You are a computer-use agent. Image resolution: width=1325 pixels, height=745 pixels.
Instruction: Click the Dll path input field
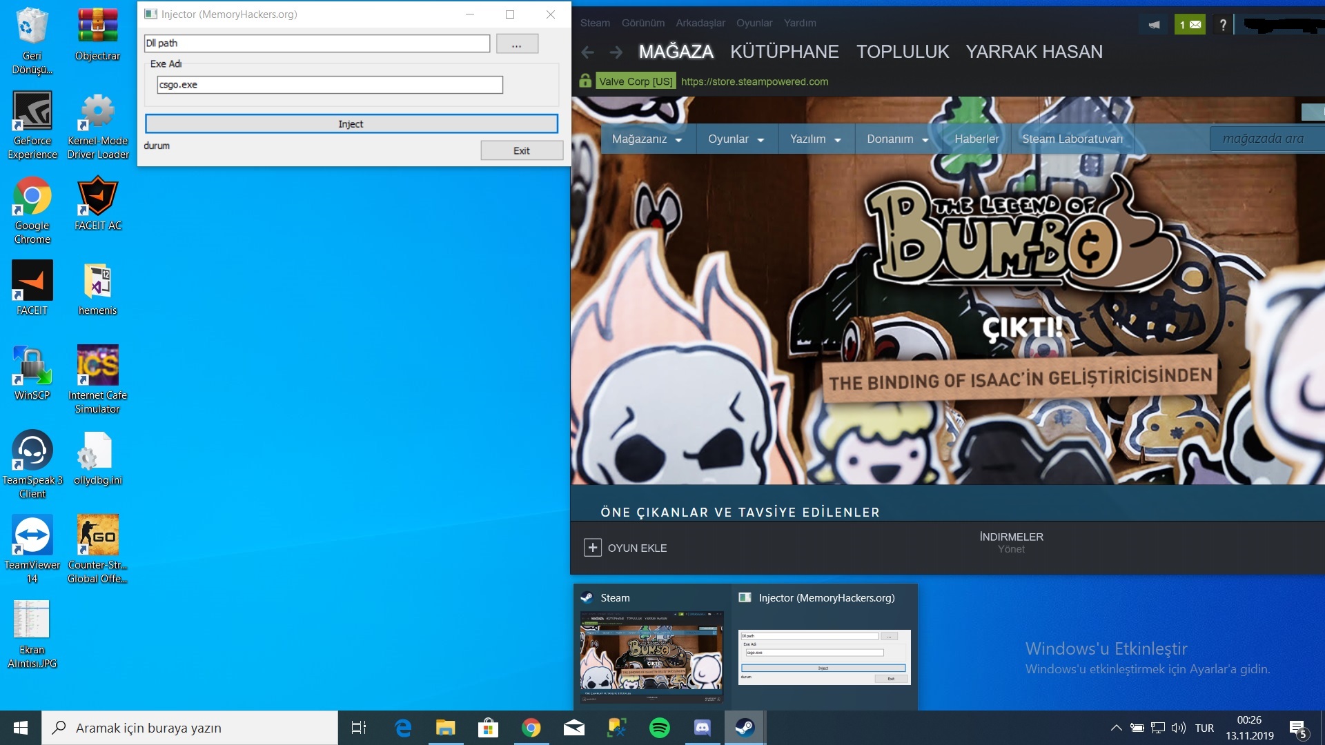click(317, 43)
